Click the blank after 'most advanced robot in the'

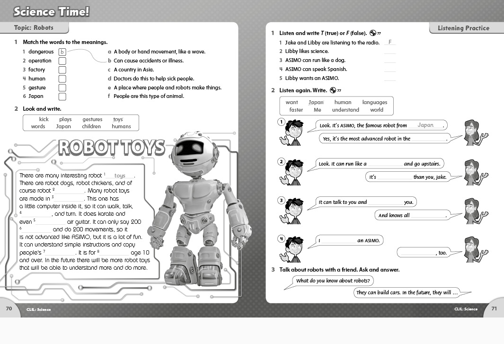429,139
